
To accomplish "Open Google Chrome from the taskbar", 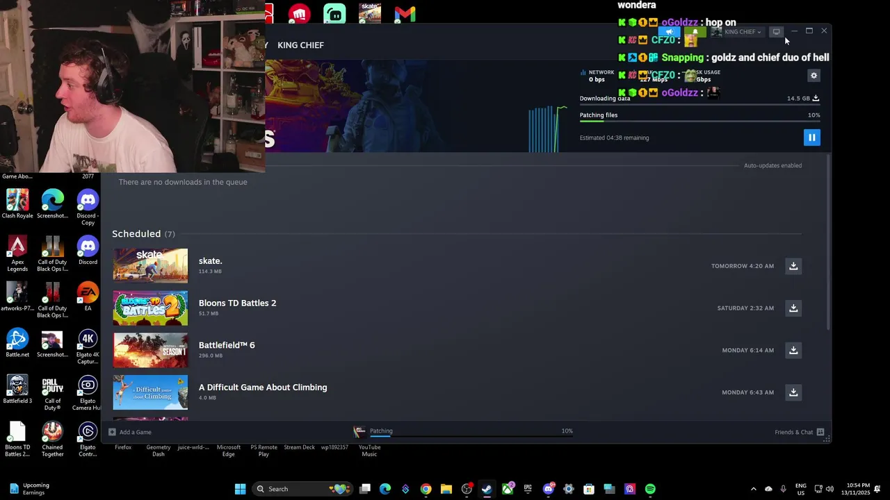I will coord(426,489).
